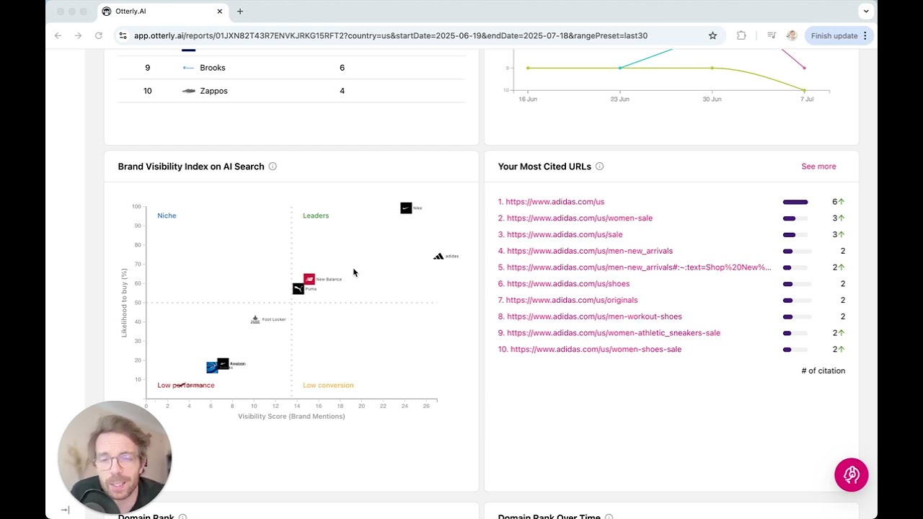Open Chrome menu three-dots next to Finish update
The image size is (923, 519).
[865, 35]
